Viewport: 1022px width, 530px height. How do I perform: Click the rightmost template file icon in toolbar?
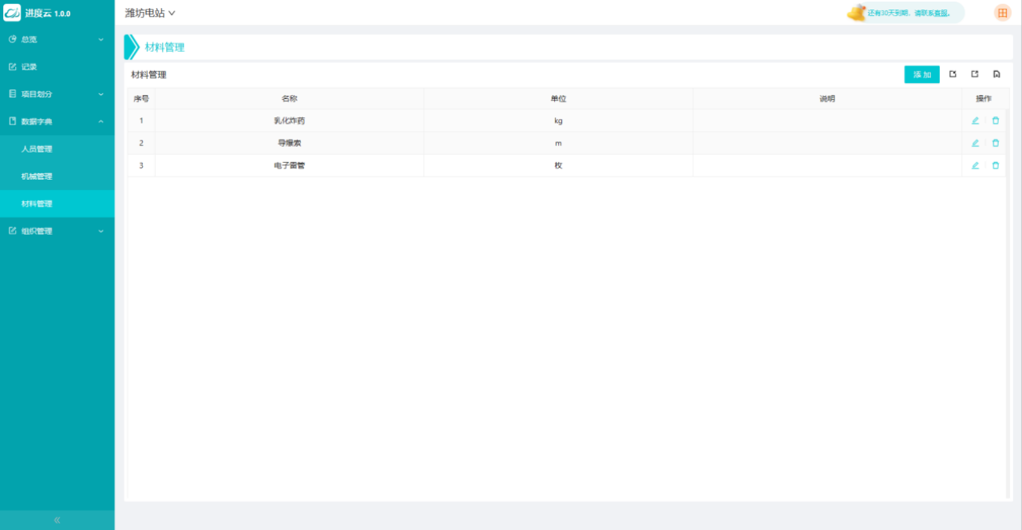click(996, 74)
